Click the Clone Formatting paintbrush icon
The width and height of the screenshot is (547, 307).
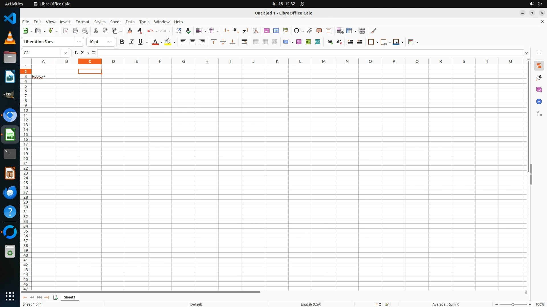tap(130, 31)
